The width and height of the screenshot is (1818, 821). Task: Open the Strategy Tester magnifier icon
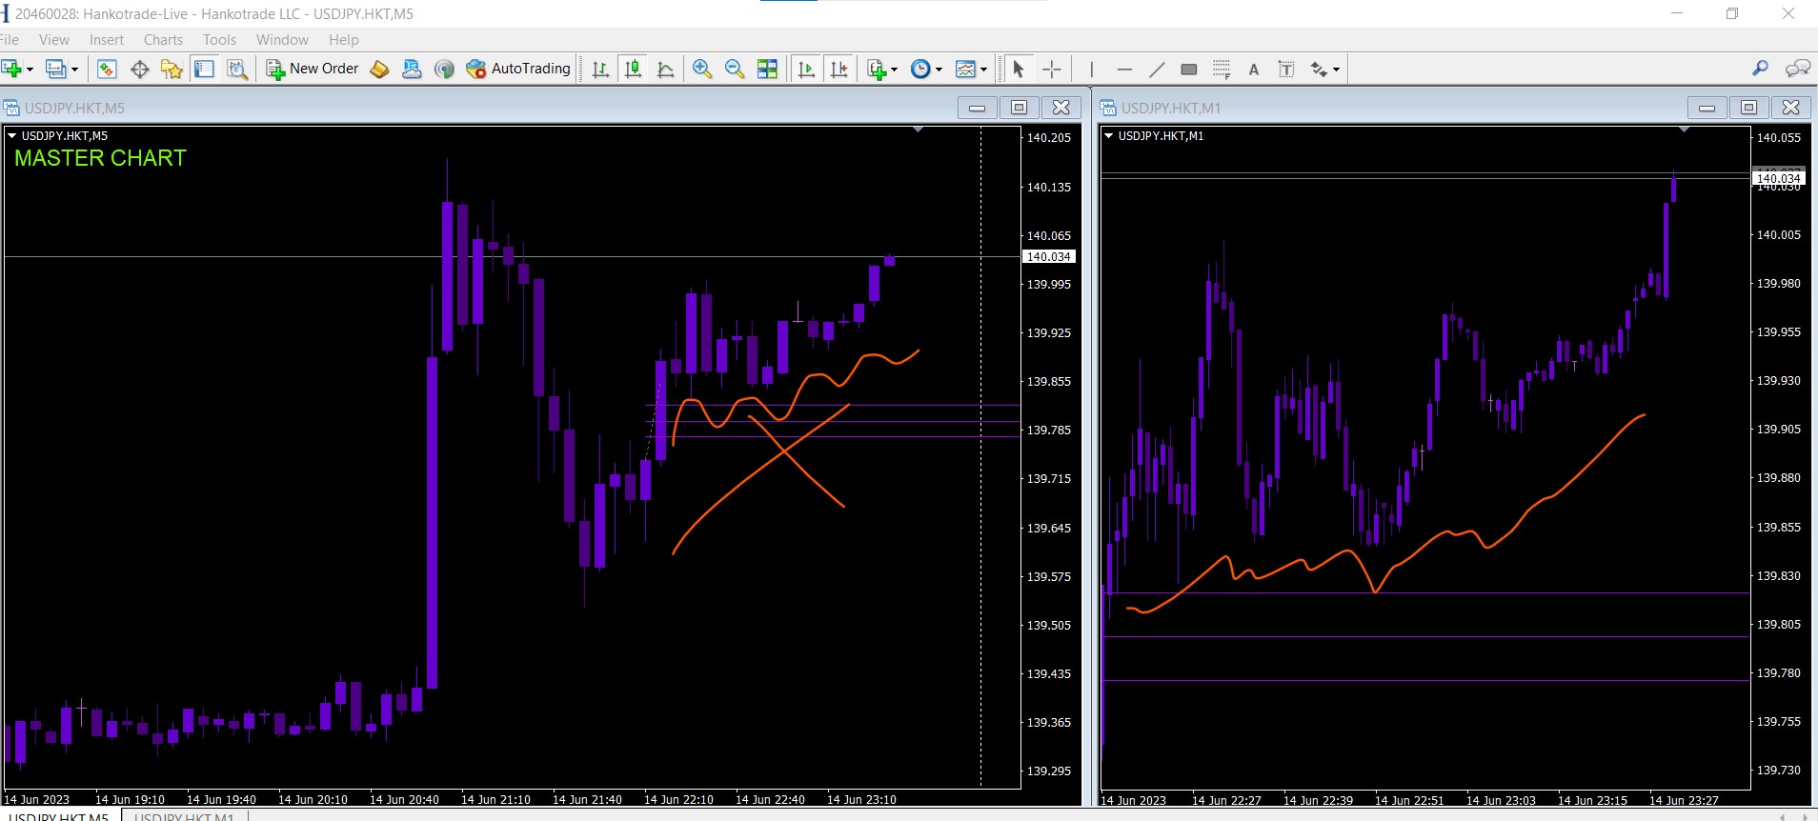click(x=237, y=69)
